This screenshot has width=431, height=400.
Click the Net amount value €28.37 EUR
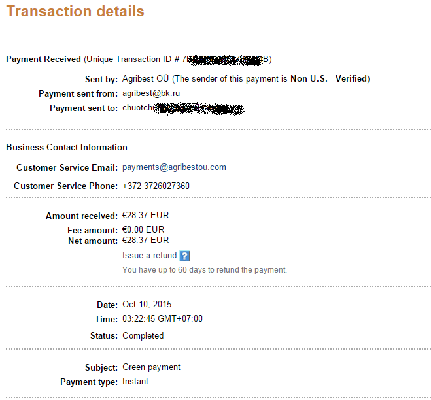click(145, 241)
